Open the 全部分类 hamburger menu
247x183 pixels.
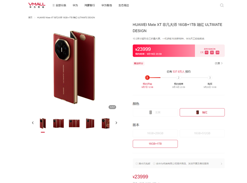[59, 5]
